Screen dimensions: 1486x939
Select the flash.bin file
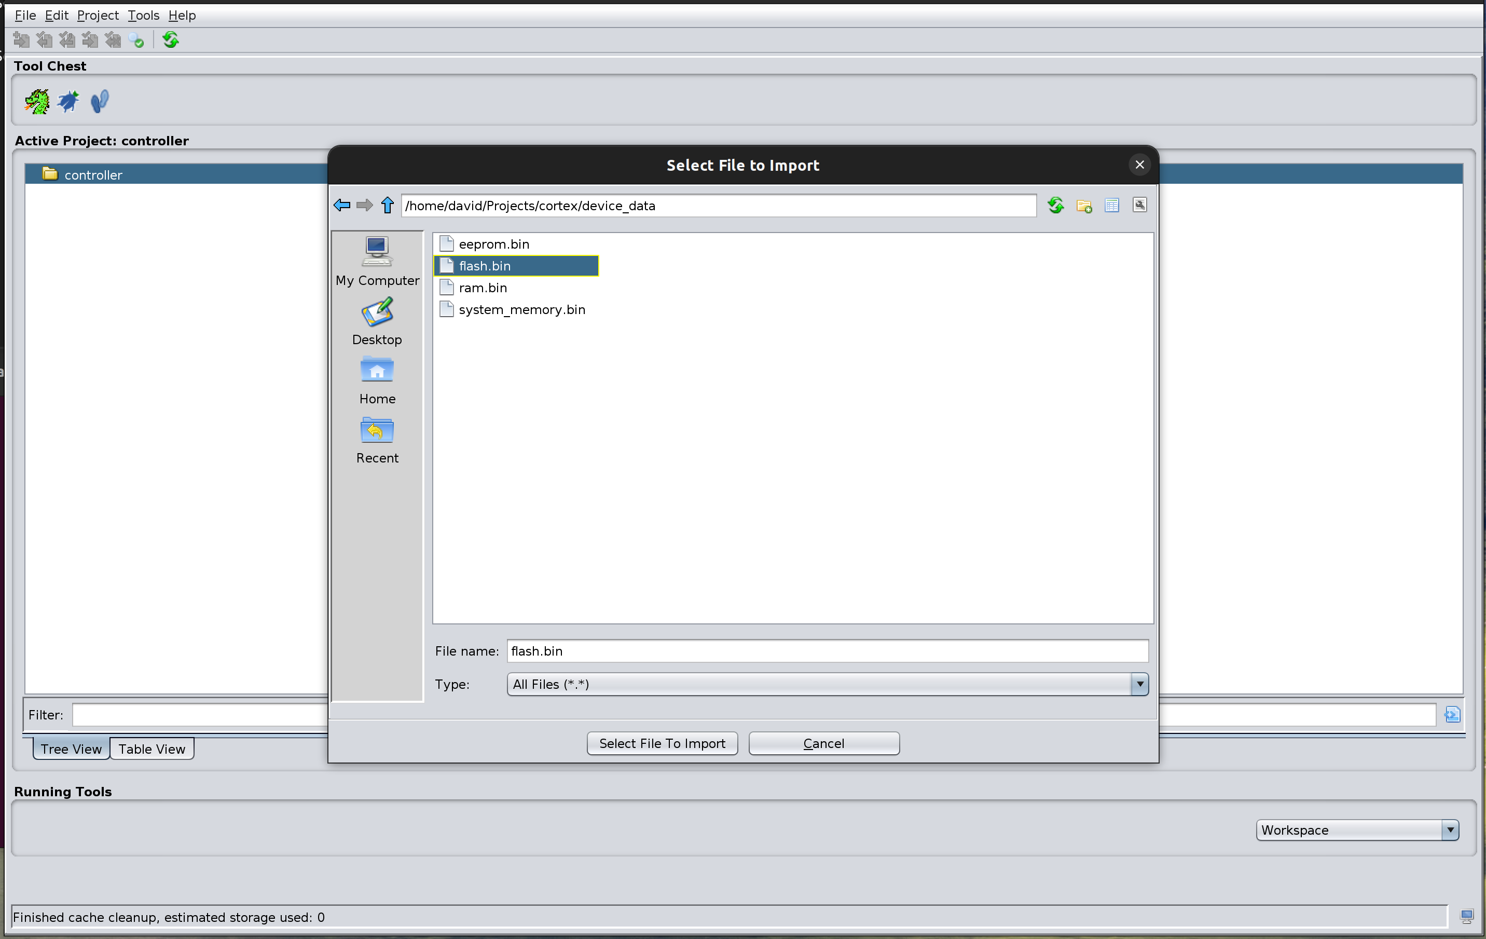click(517, 265)
